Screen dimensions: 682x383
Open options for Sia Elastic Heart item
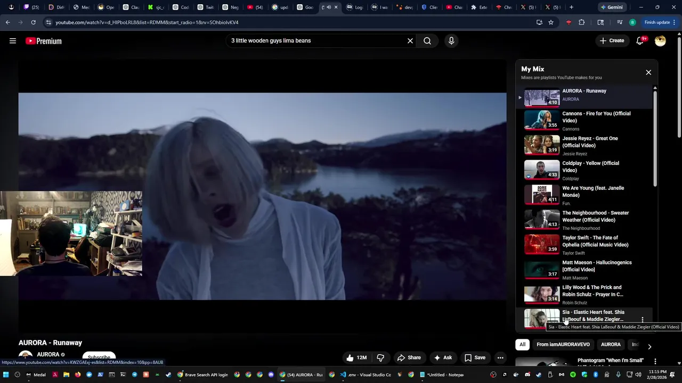coord(643,320)
